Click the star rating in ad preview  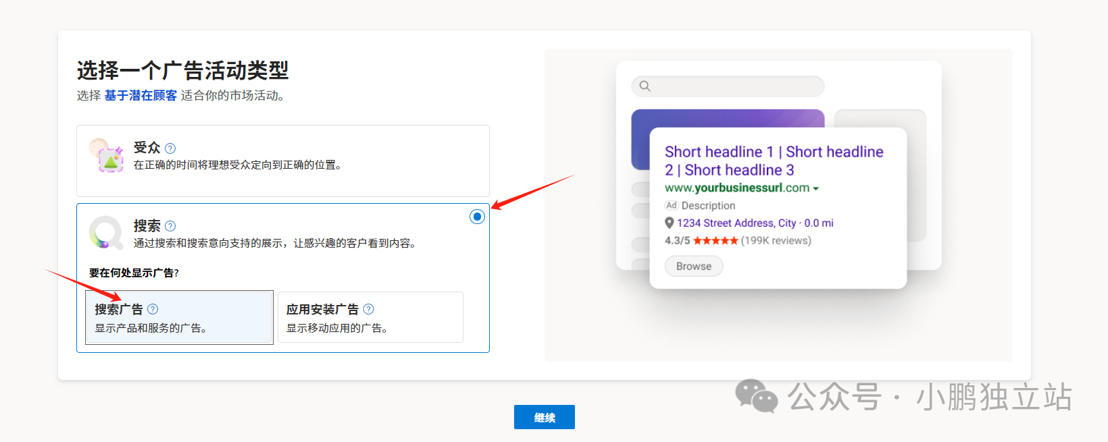click(x=715, y=241)
